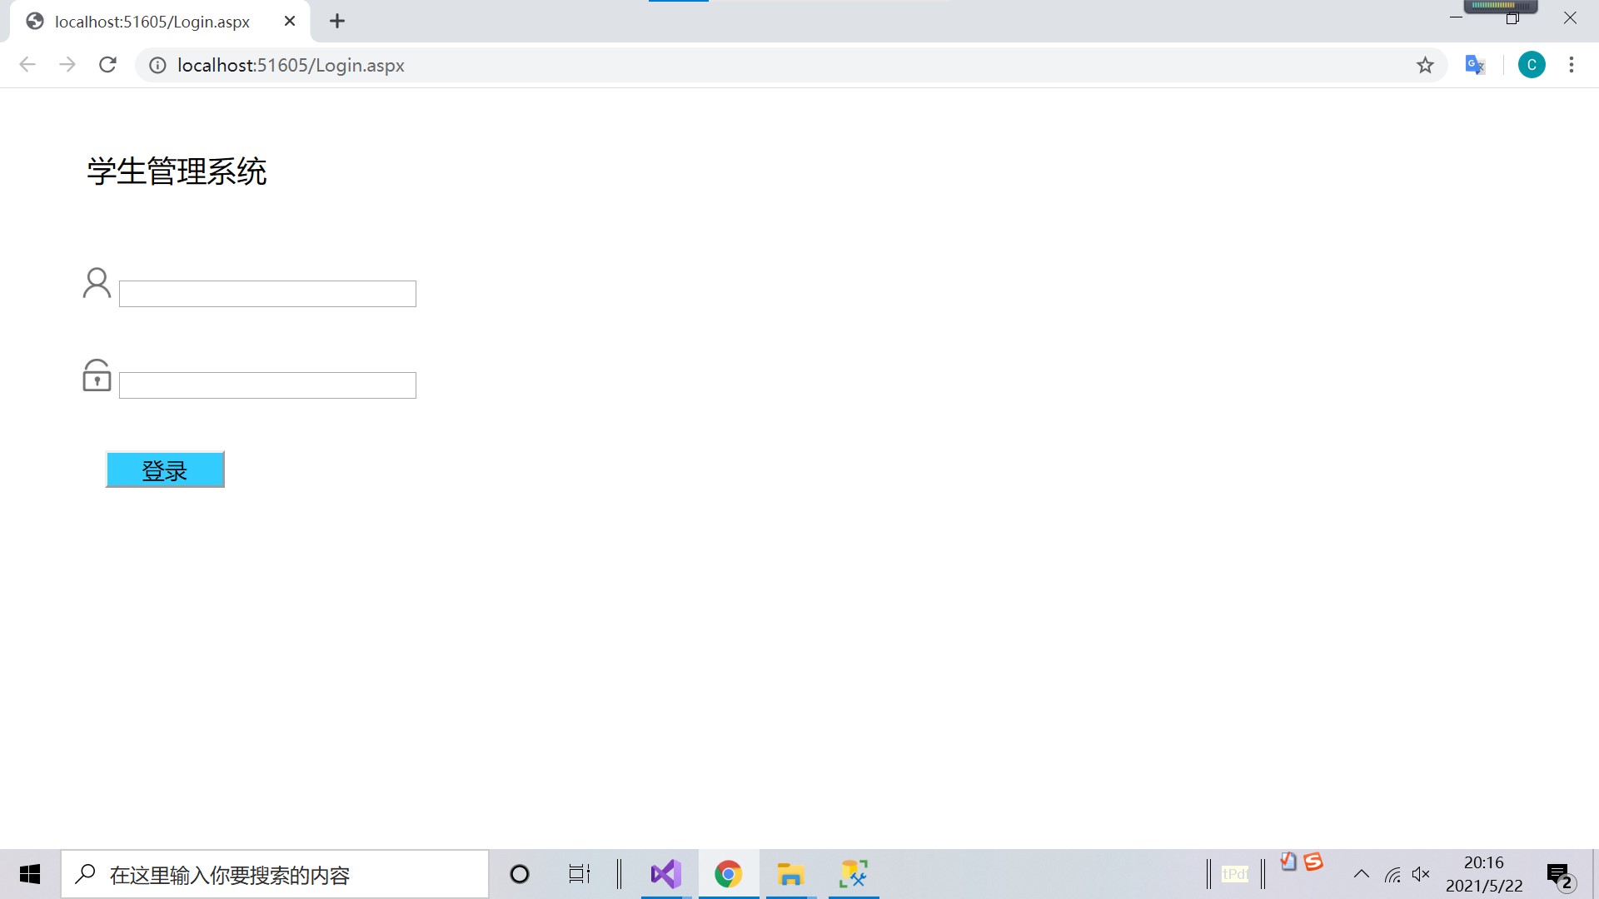Open Task View on taskbar
The width and height of the screenshot is (1599, 899).
[x=580, y=874]
